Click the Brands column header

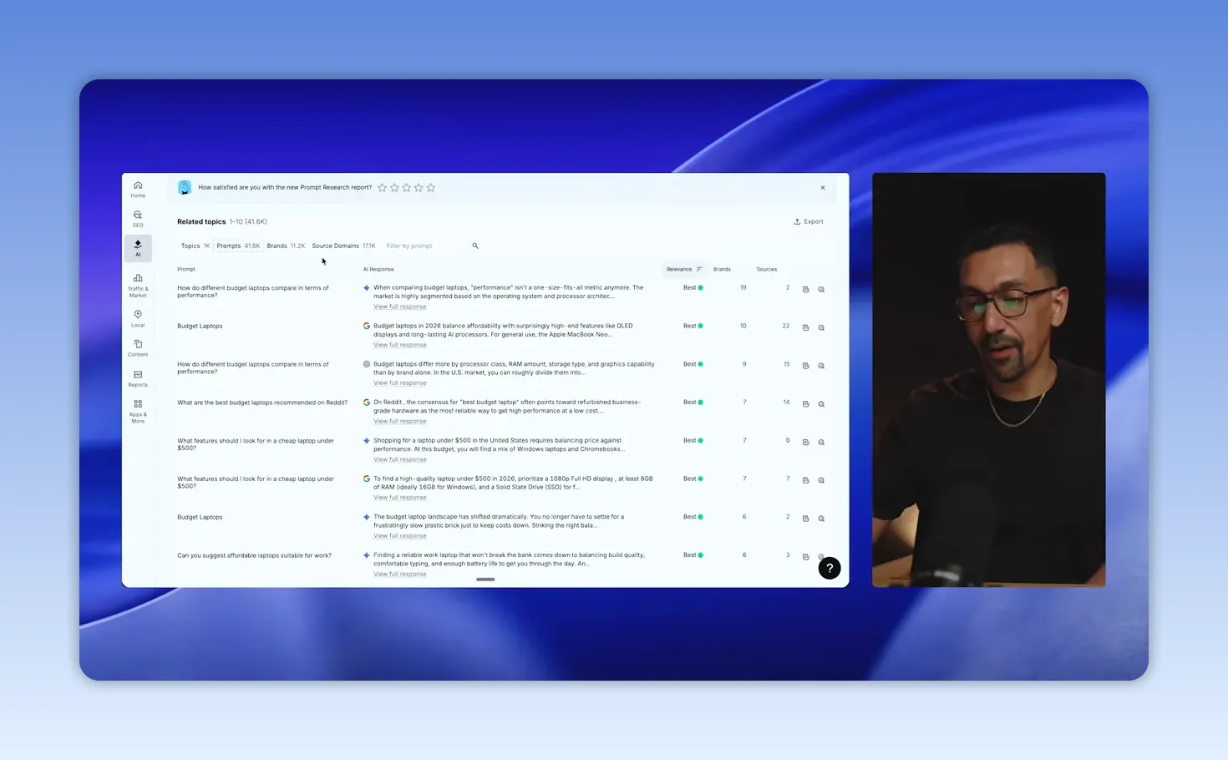click(x=722, y=269)
